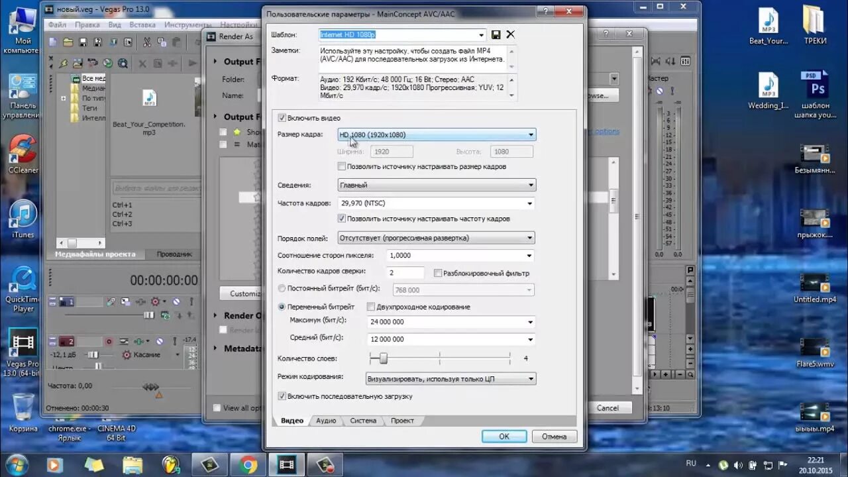Click Отмена to discard settings

555,437
